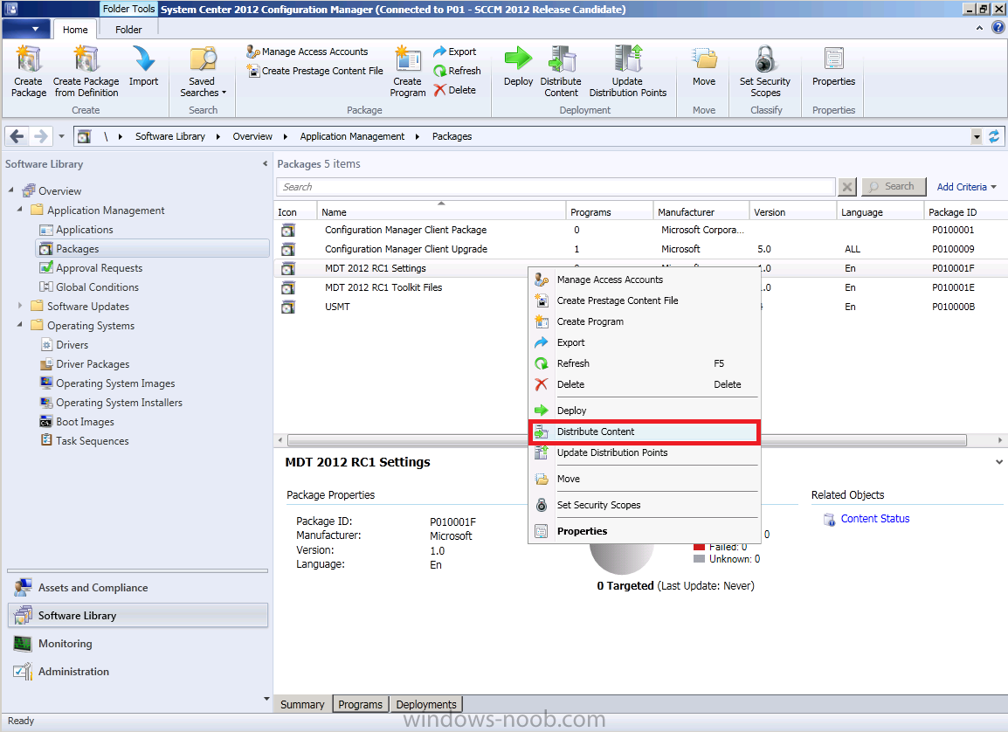The width and height of the screenshot is (1008, 732).
Task: Select the USMT package row
Action: (x=401, y=307)
